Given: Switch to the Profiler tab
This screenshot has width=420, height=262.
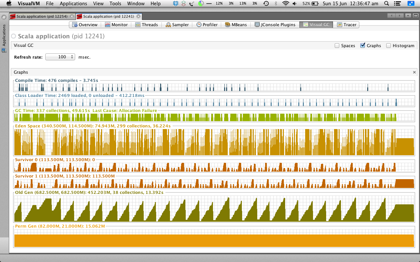Looking at the screenshot, I should [207, 25].
